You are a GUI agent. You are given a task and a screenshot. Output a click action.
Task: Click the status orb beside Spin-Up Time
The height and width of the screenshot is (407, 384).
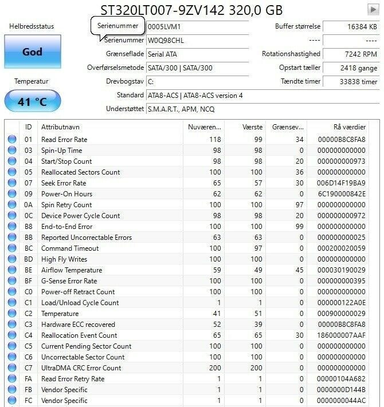[x=12, y=151]
